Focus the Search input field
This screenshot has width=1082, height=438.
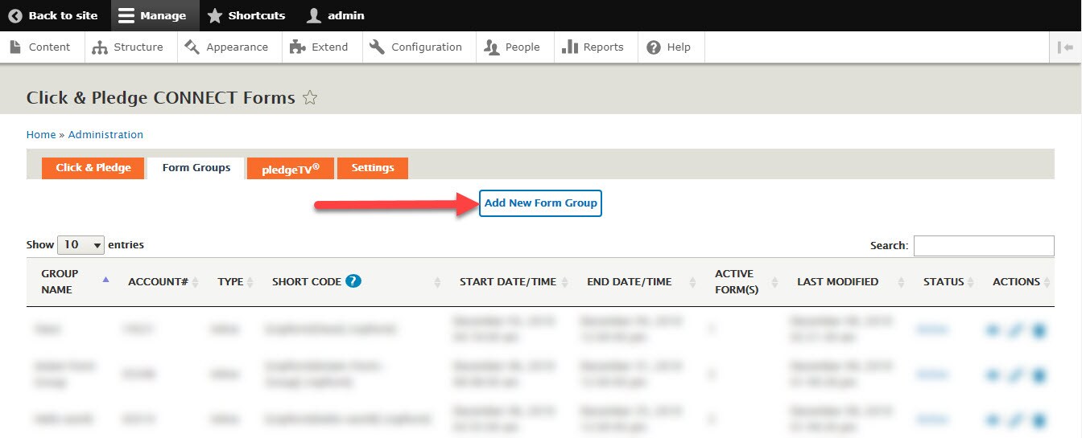[x=984, y=245]
